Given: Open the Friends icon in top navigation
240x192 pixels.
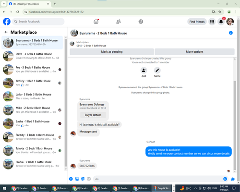Looking at the screenshot, I should [119, 22].
